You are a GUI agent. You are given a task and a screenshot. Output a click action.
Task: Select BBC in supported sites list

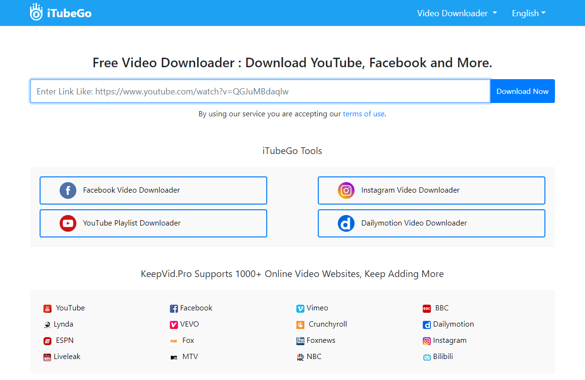(x=442, y=308)
